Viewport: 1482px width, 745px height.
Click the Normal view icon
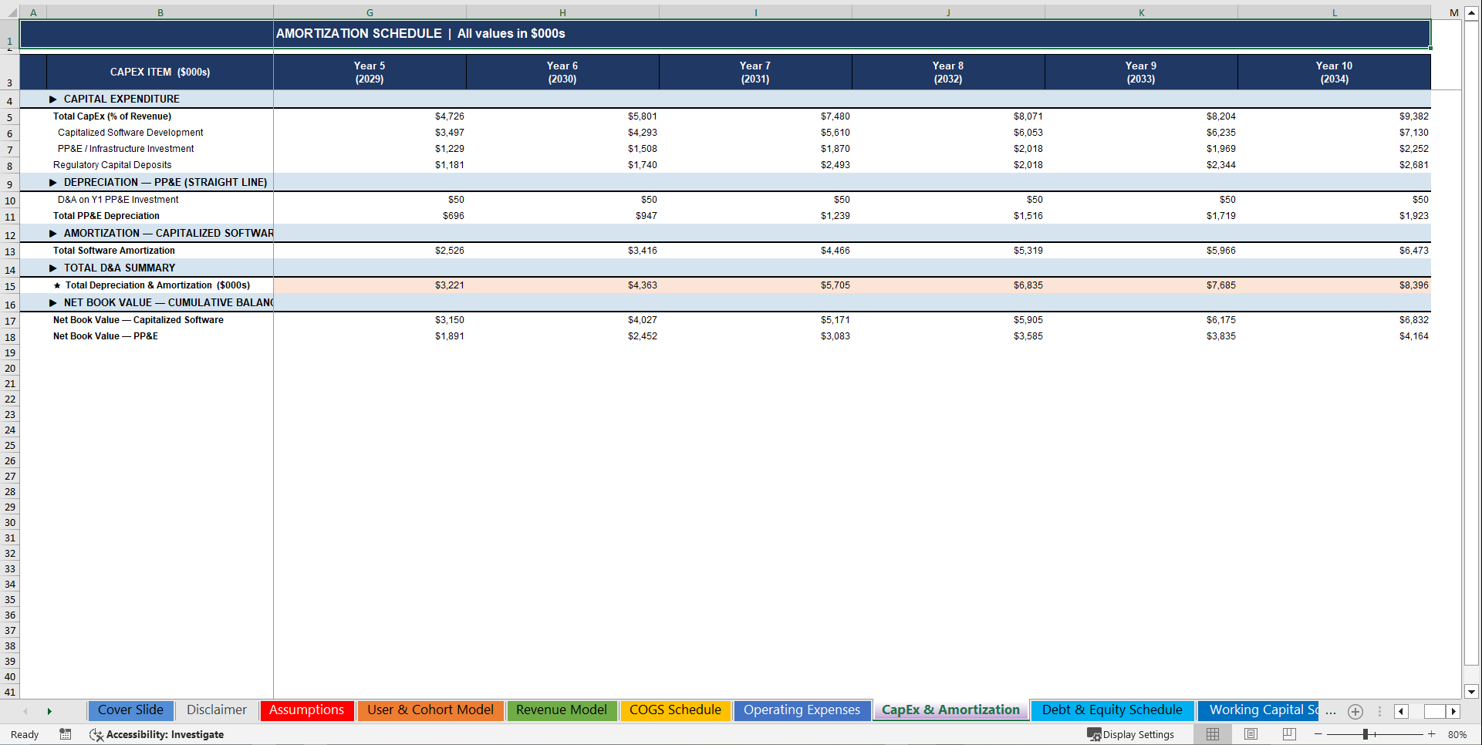tap(1213, 734)
